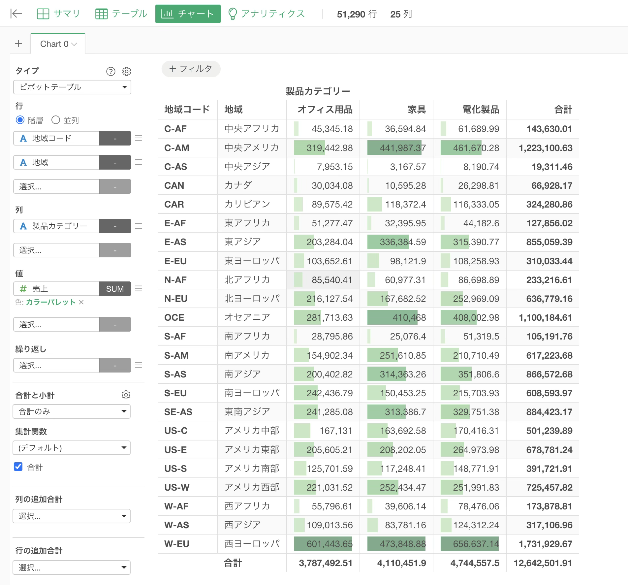Click C-AM 家具 cell 441,987.37

[396, 148]
